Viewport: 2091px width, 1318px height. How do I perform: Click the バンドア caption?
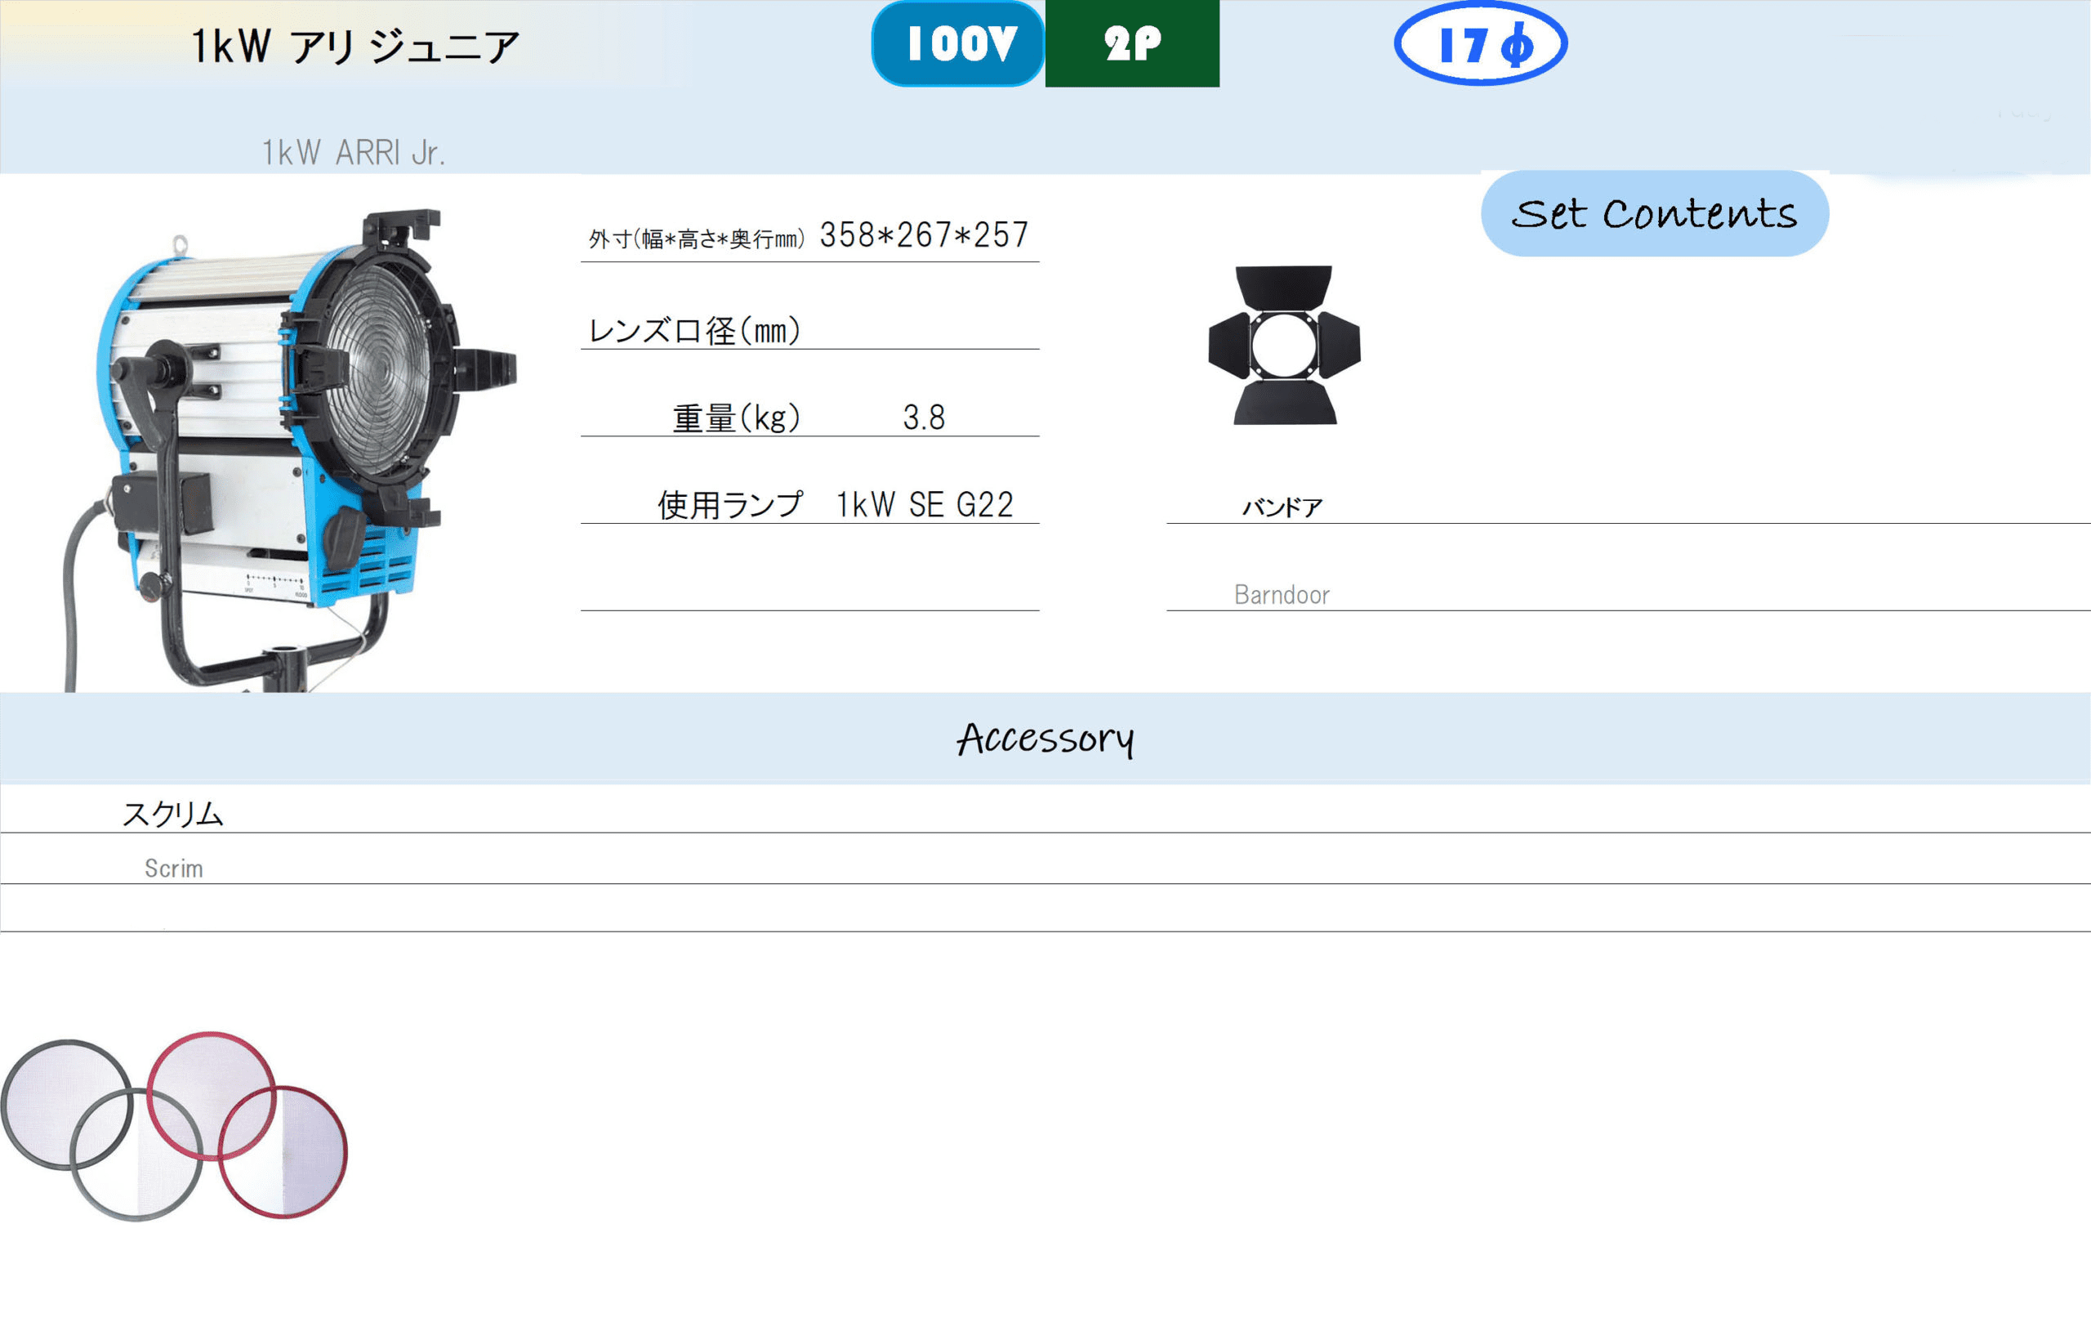tap(1282, 507)
